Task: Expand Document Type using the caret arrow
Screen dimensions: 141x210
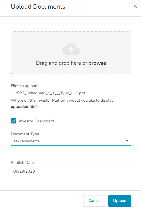Action: click(127, 141)
